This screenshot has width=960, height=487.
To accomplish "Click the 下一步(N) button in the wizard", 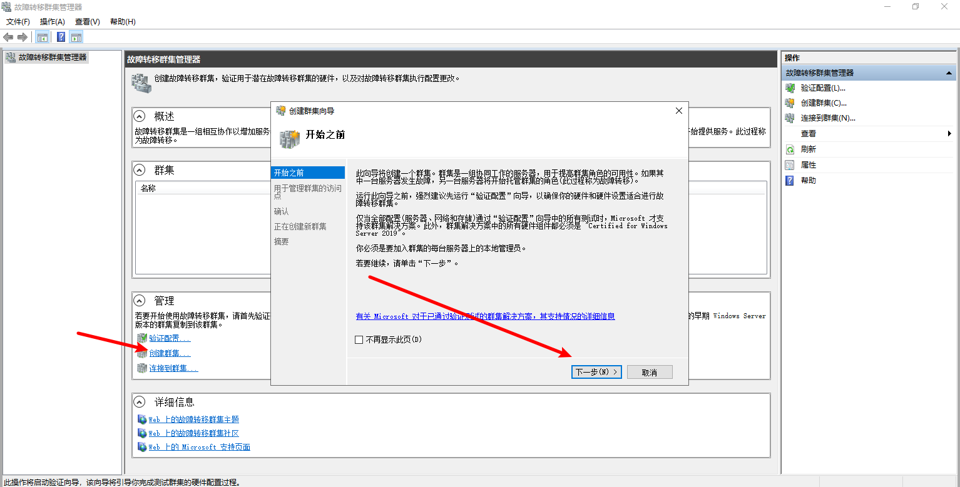I will (596, 372).
